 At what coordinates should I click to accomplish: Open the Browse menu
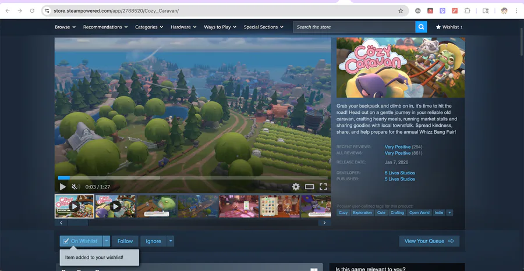coord(65,27)
